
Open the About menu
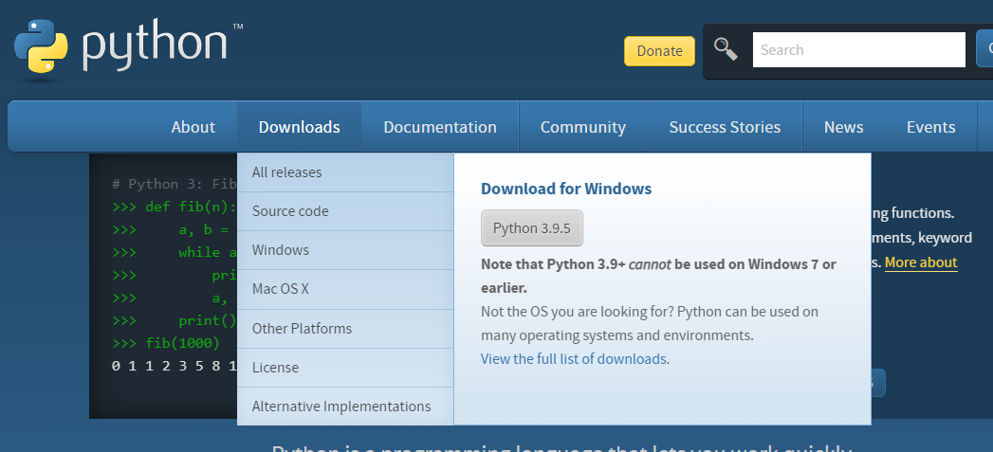click(193, 127)
